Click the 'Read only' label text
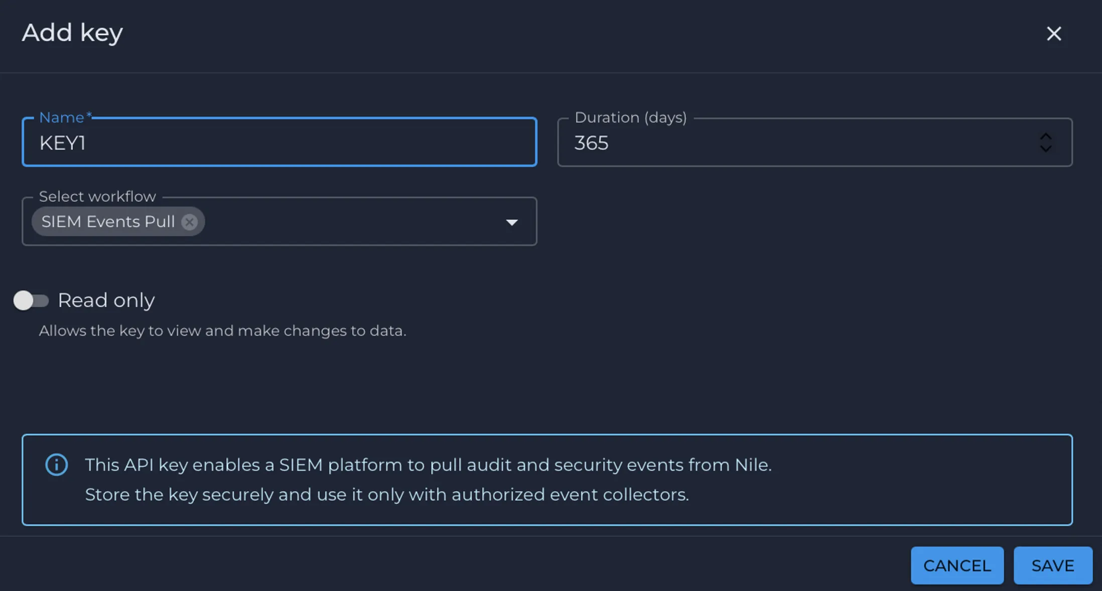Screen dimensions: 1102x591 tap(106, 300)
